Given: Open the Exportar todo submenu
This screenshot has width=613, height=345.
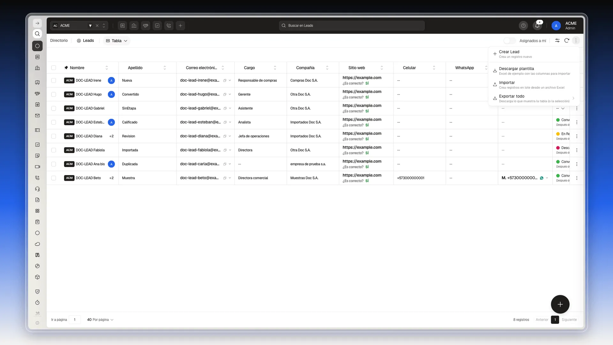Looking at the screenshot, I should coord(534,98).
